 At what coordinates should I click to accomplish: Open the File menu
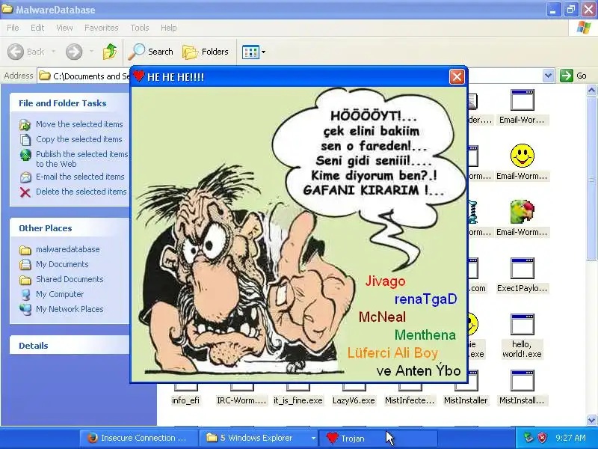[x=13, y=28]
